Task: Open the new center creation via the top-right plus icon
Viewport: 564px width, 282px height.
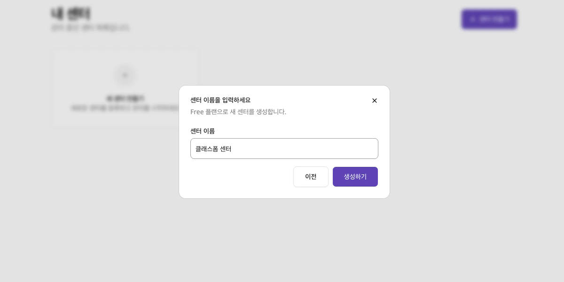Action: pyautogui.click(x=473, y=19)
